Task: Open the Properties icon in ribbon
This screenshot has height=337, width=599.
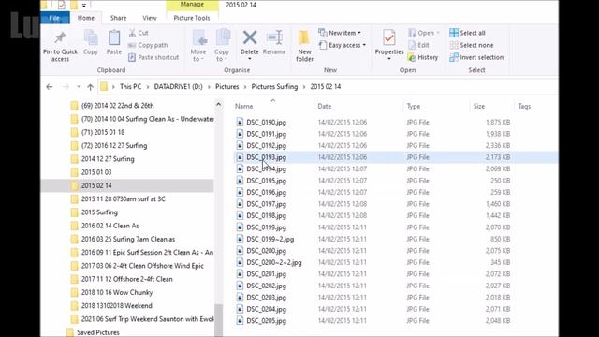Action: [389, 37]
